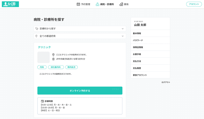The height and width of the screenshot is (119, 204).
Task: Click the map pin icon in the prefecture field
Action: (36, 36)
